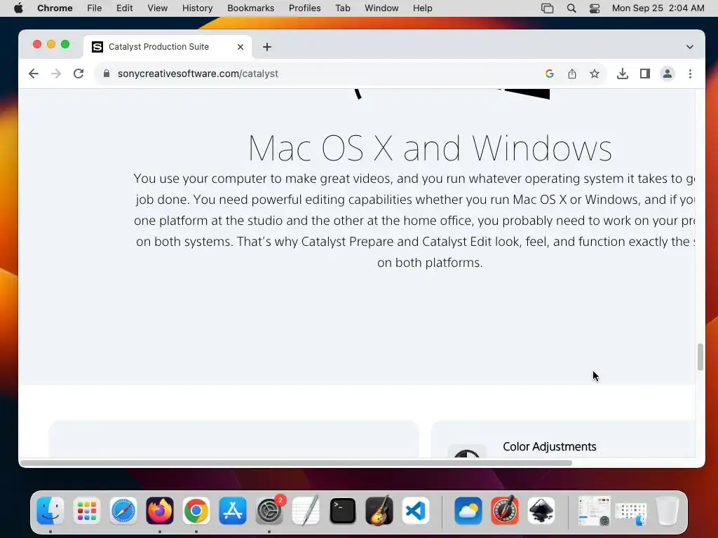Bookmark this page with the star icon
Image resolution: width=718 pixels, height=538 pixels.
point(595,74)
